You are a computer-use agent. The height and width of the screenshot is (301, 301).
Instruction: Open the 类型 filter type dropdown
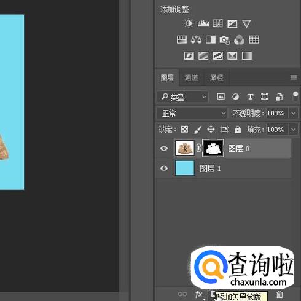[182, 96]
